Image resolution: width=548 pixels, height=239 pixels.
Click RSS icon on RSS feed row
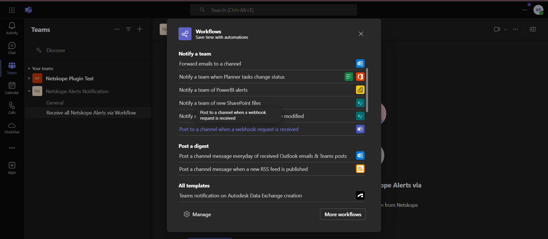(360, 169)
